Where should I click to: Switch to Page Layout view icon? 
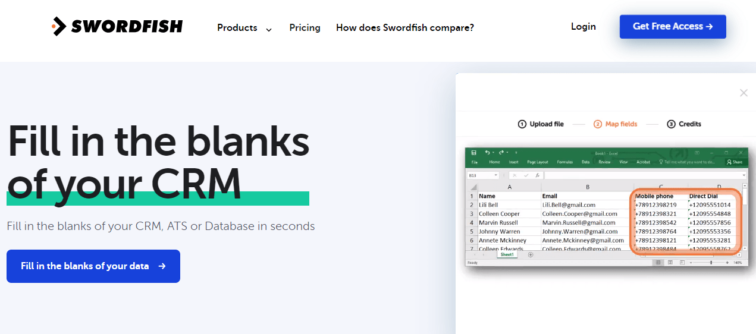(670, 263)
